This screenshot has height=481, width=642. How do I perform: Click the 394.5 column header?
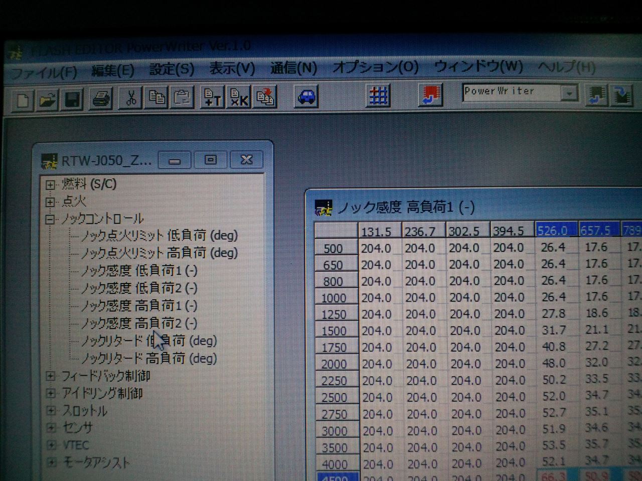512,230
